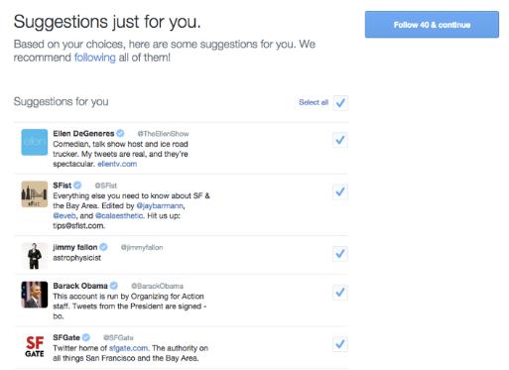Click the Ellen DeGeneres verified badge
Screen dimensions: 509x370
(x=121, y=133)
